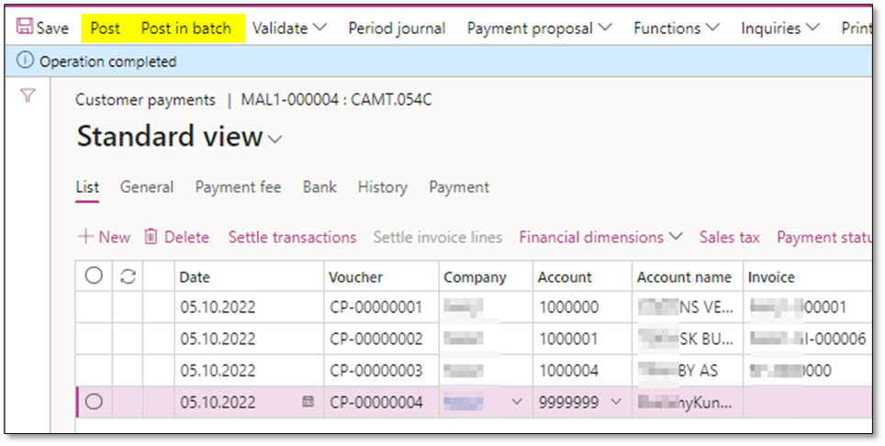This screenshot has height=446, width=885.
Task: Open the filter funnel icon in sidebar
Action: pos(28,95)
